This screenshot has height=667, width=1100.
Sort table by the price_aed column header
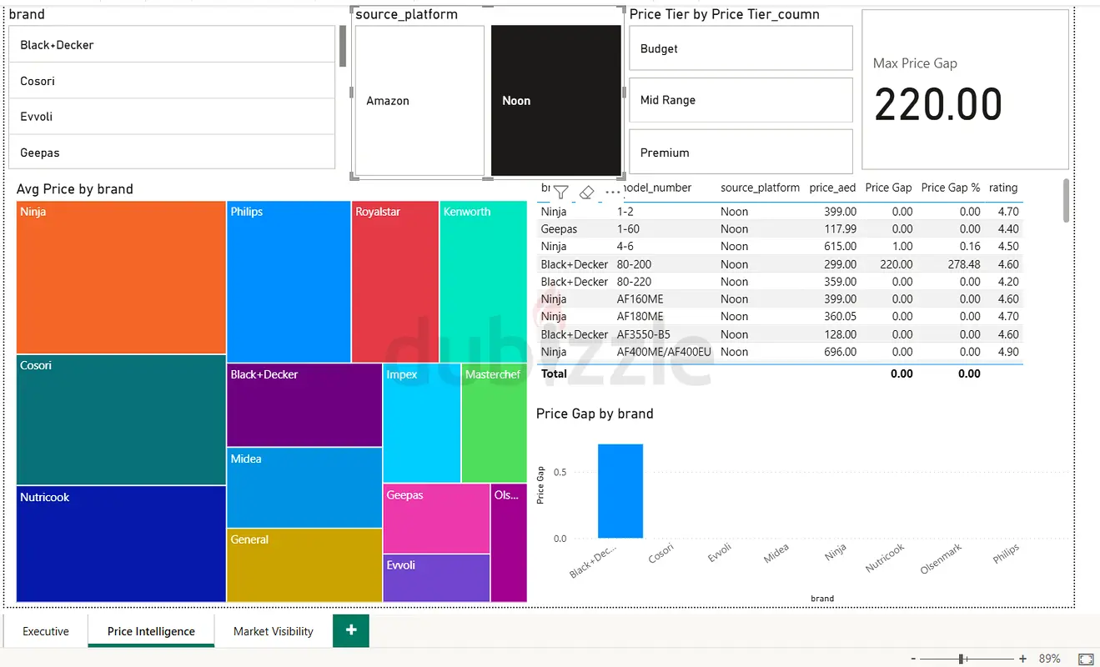click(832, 188)
